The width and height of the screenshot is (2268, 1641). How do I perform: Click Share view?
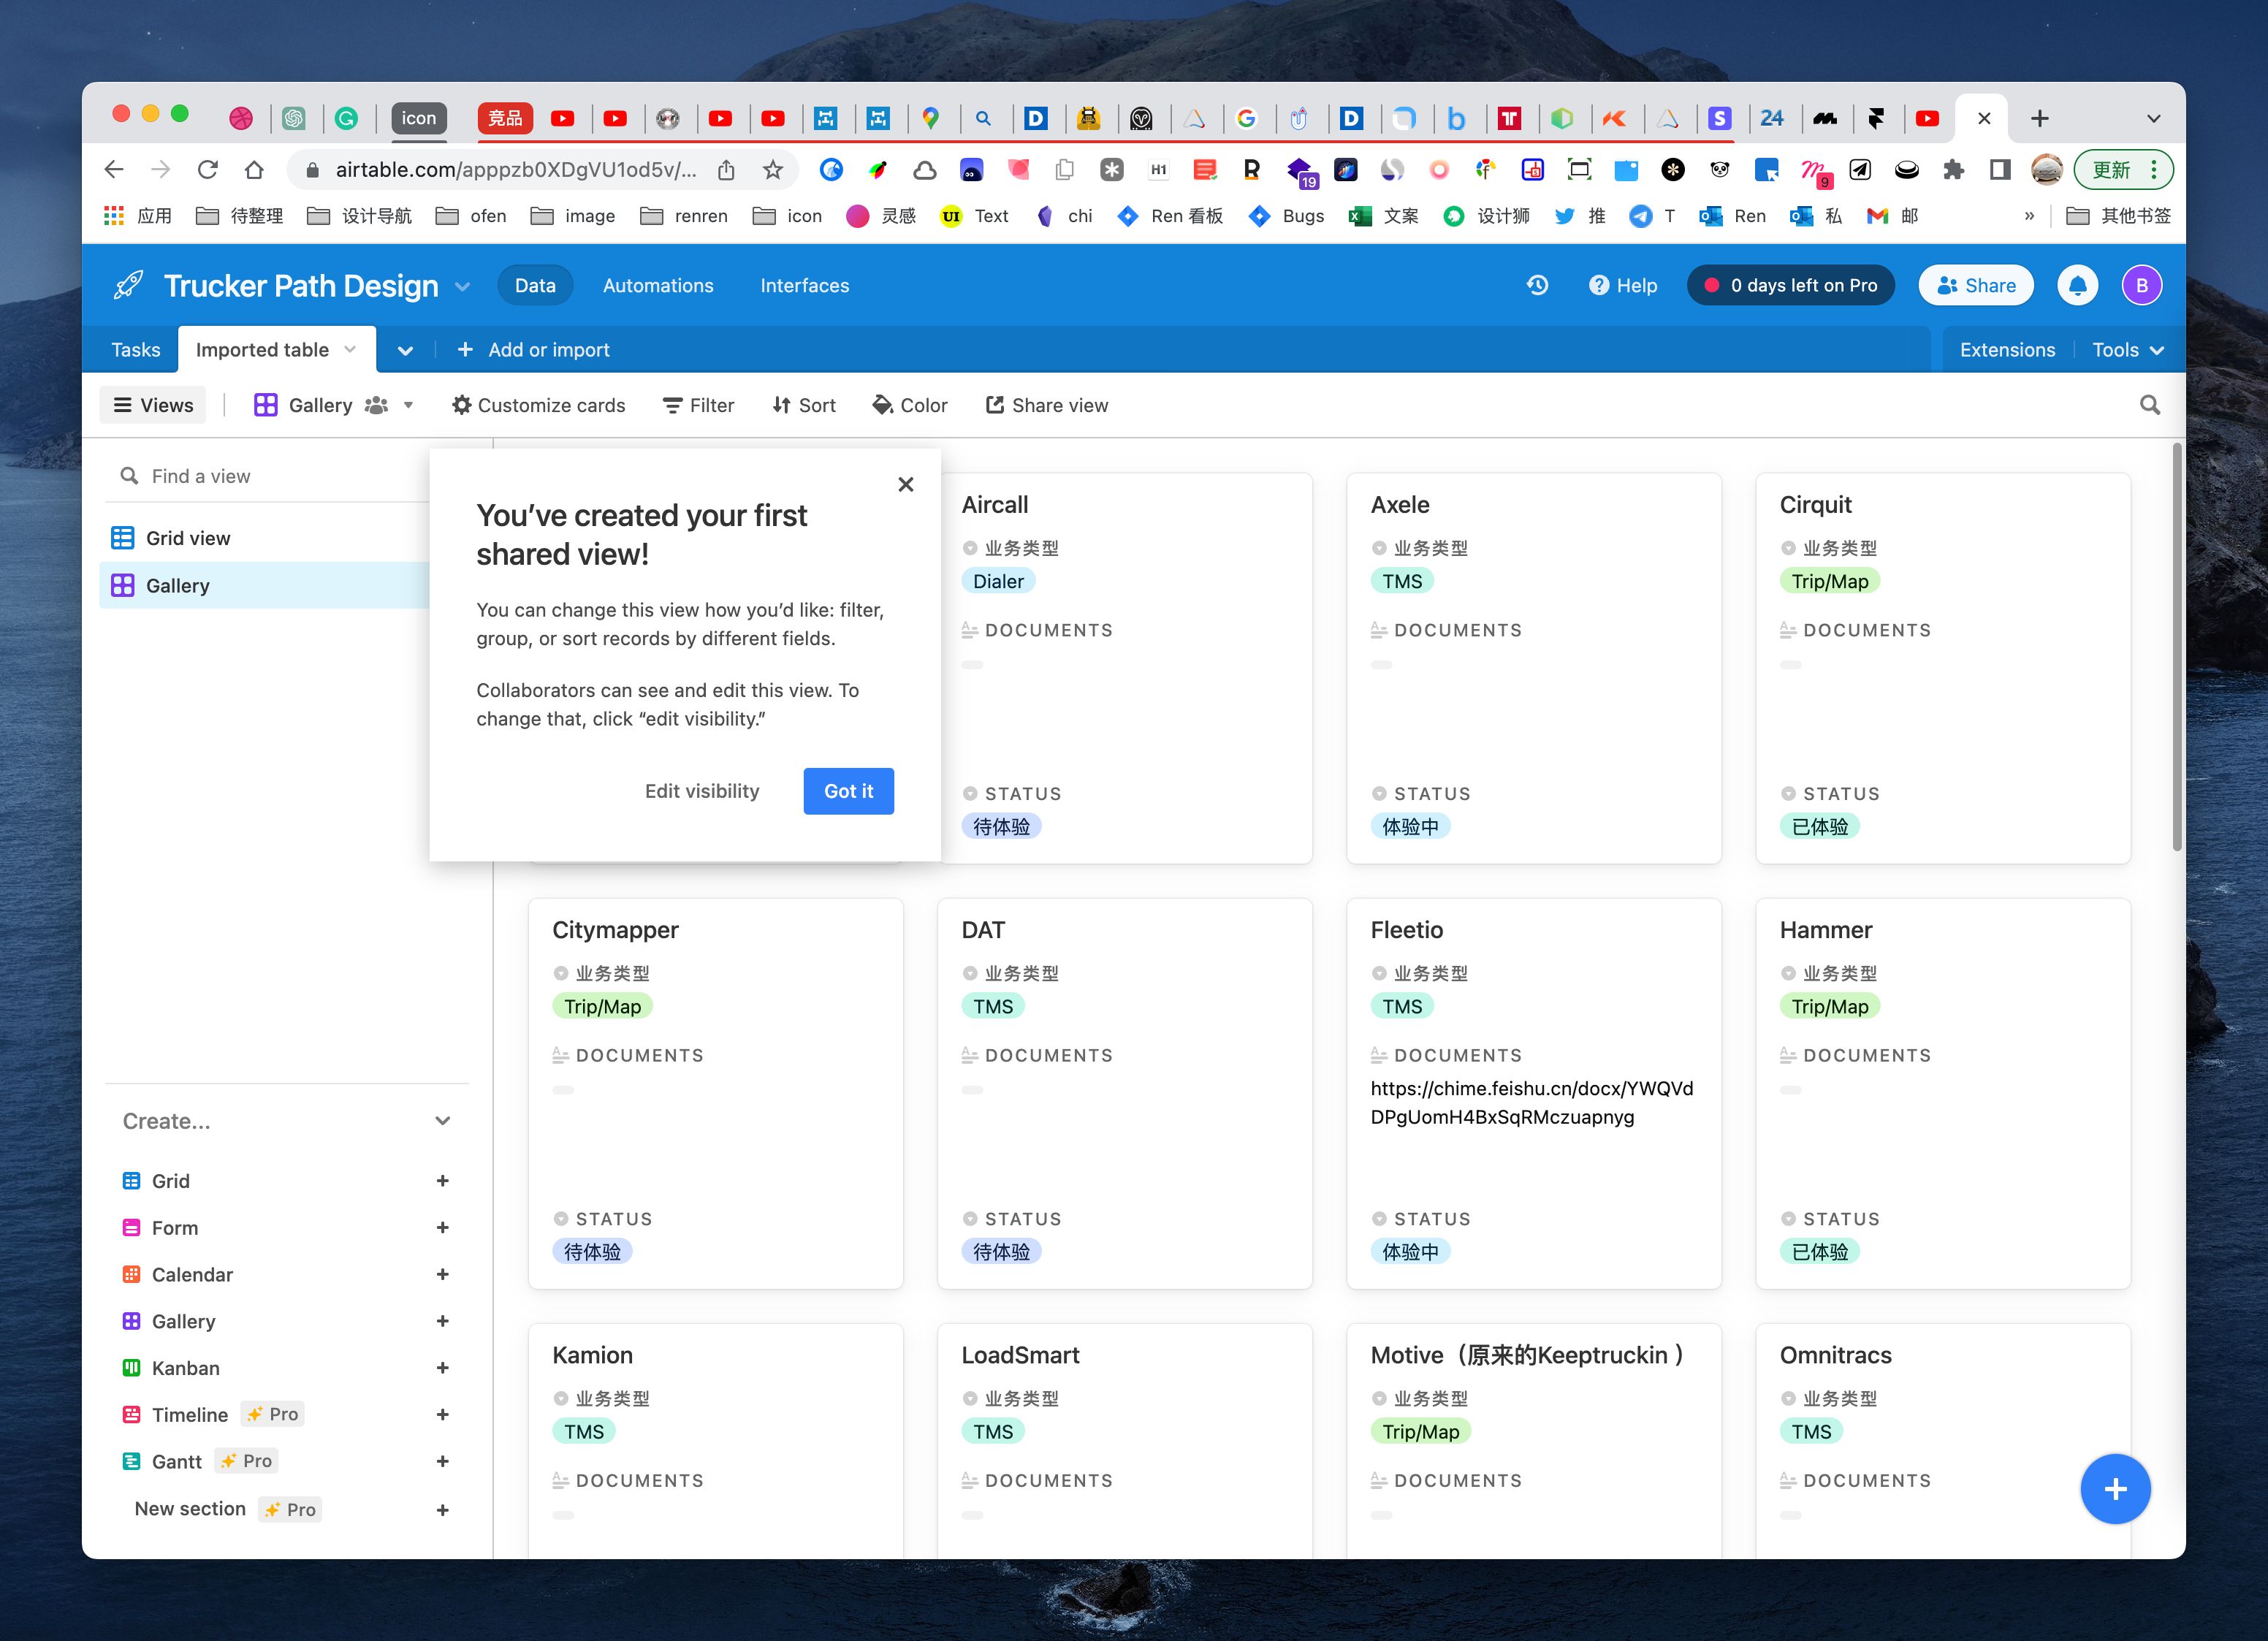coord(1047,405)
